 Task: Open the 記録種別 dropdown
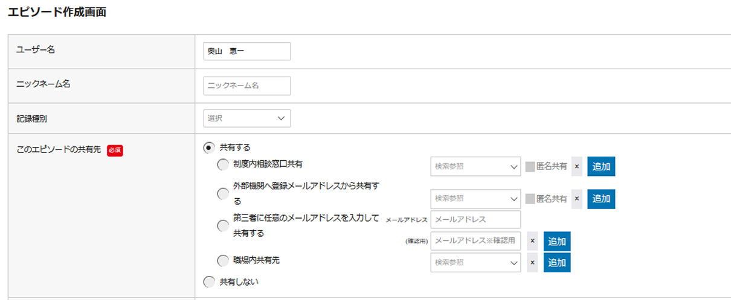pyautogui.click(x=247, y=119)
